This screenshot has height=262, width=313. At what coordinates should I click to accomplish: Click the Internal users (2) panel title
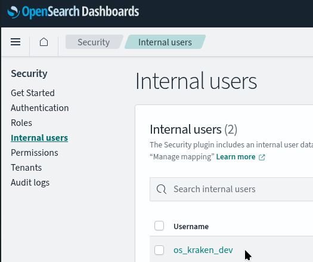(x=193, y=130)
